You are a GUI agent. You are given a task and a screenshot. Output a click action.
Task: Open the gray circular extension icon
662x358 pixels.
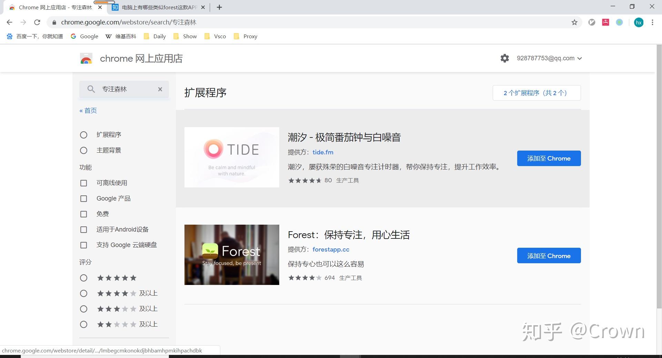(592, 22)
